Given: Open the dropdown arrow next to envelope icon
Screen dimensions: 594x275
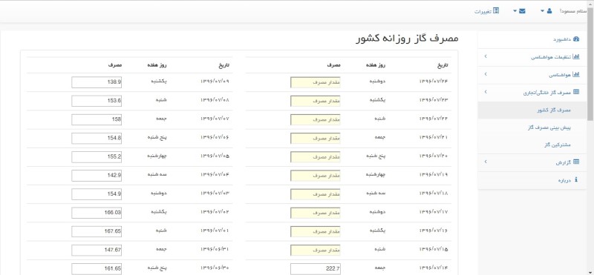Looking at the screenshot, I should [515, 11].
